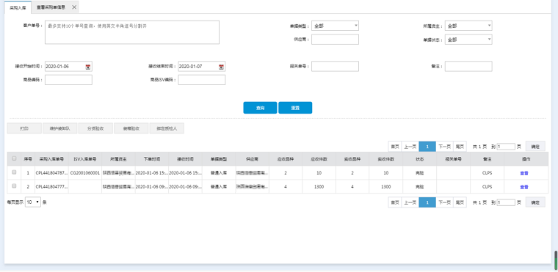The width and height of the screenshot is (558, 272).
Task: Select page 1 in pagination above table
Action: [x=427, y=147]
